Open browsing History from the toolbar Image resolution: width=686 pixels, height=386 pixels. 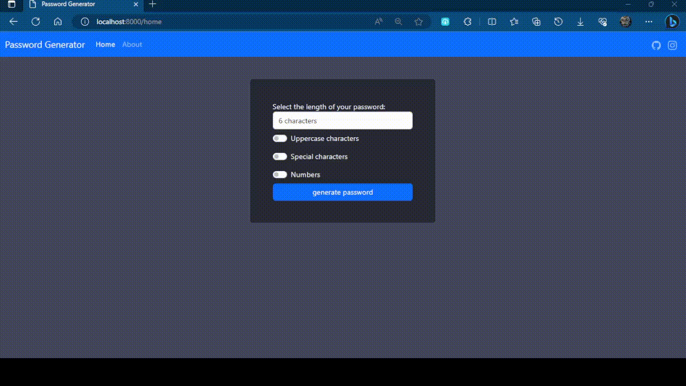click(558, 21)
